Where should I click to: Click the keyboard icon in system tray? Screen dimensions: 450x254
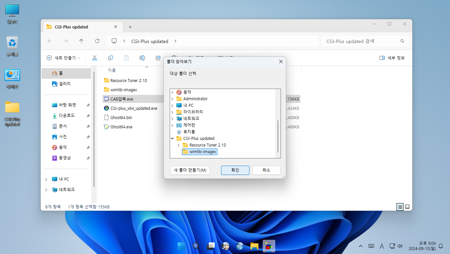tap(371, 246)
